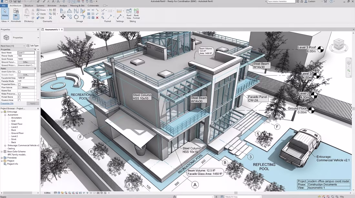The width and height of the screenshot is (355, 198).
Task: Click the Beed Neve Level 3 field
Action: 26,53
